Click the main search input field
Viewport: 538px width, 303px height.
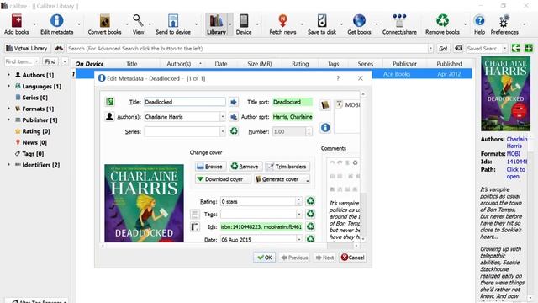pyautogui.click(x=247, y=49)
